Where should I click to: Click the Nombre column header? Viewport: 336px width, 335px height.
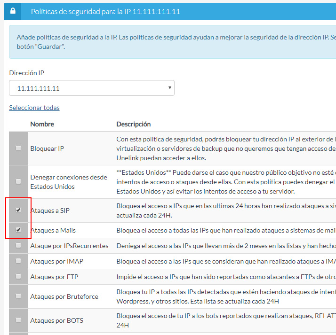42,124
